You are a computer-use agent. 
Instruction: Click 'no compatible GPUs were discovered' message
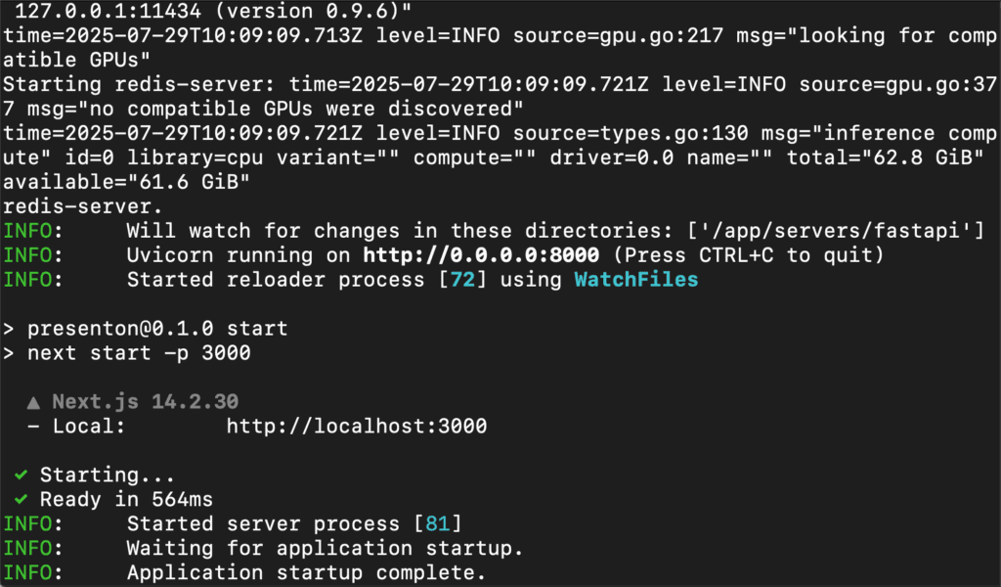click(300, 109)
